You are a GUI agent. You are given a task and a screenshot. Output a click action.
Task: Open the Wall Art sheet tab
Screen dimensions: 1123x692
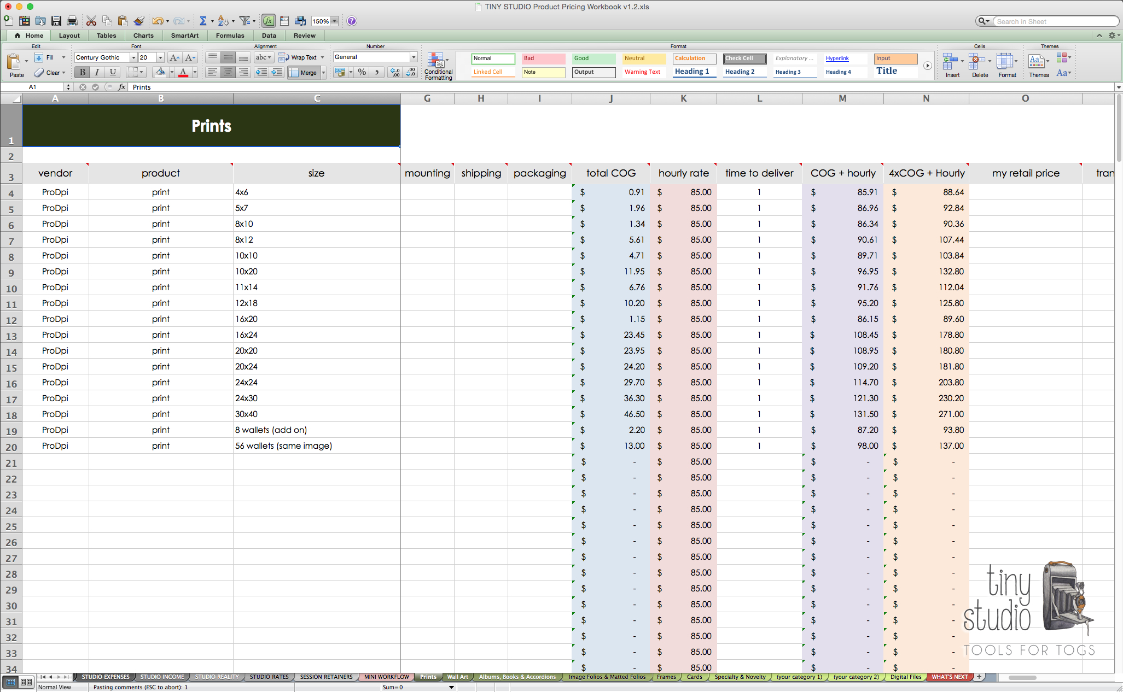click(457, 677)
